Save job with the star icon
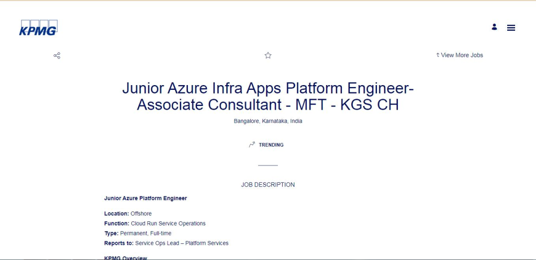The image size is (536, 260). click(x=268, y=55)
